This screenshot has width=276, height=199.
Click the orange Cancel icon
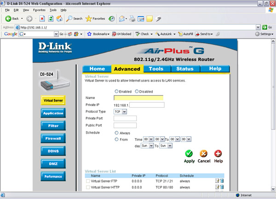click(204, 154)
